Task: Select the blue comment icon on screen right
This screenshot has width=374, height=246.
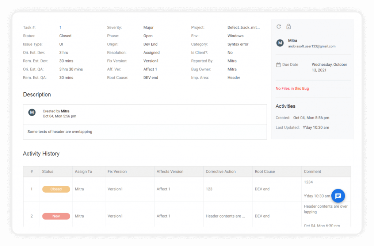Action: pos(338,196)
